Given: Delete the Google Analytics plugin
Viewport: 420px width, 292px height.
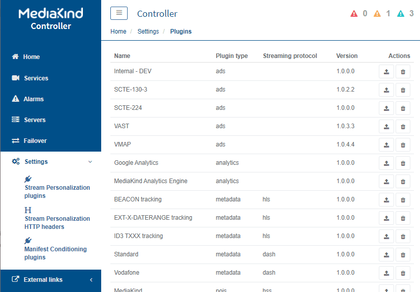Looking at the screenshot, I should pyautogui.click(x=403, y=163).
